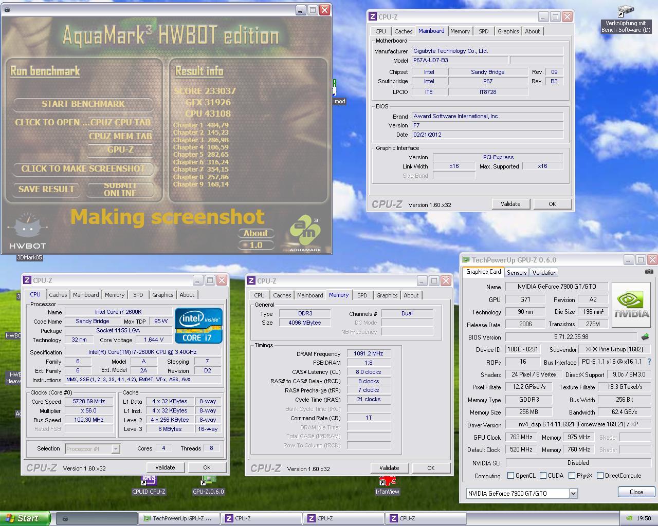Toggle the PhysX checkbox

pos(572,476)
